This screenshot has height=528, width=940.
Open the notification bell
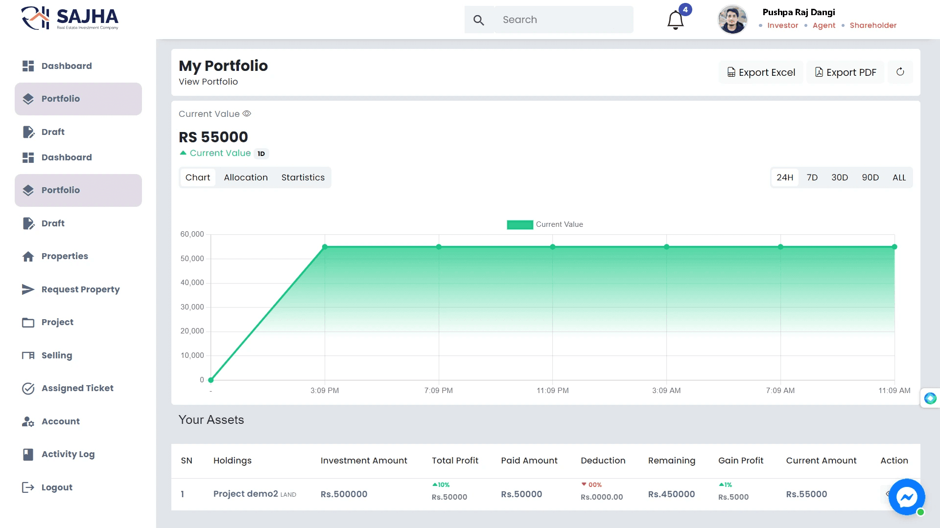pos(676,20)
